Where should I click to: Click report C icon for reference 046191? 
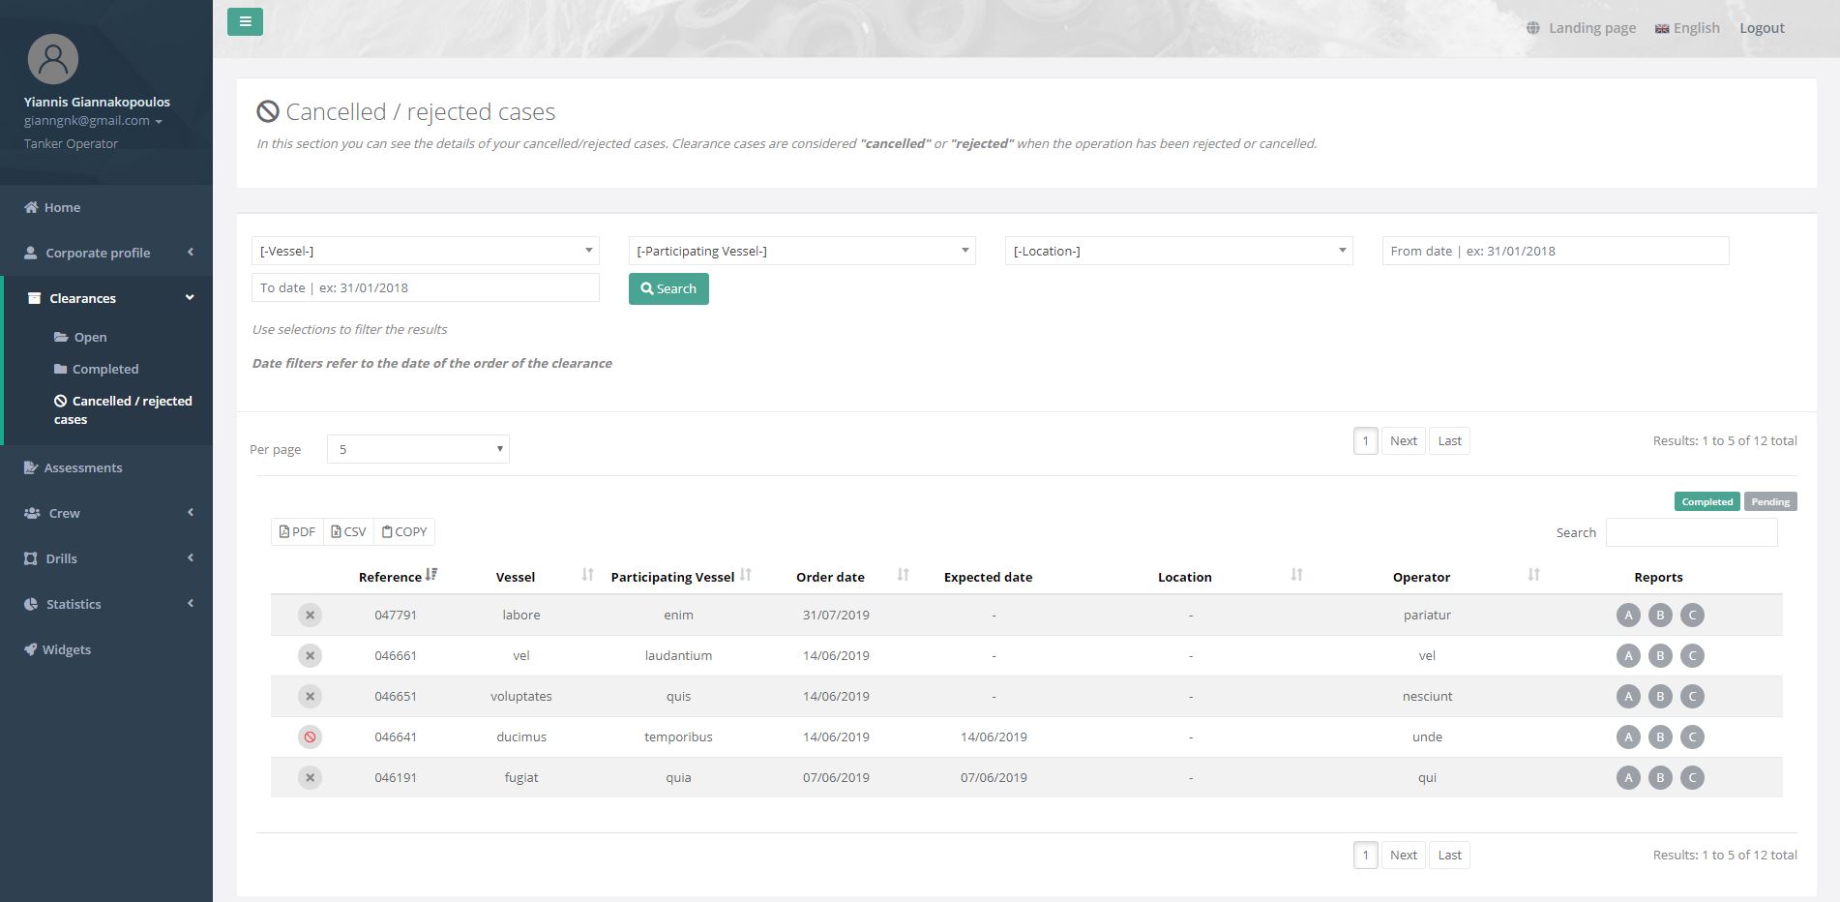click(x=1692, y=778)
